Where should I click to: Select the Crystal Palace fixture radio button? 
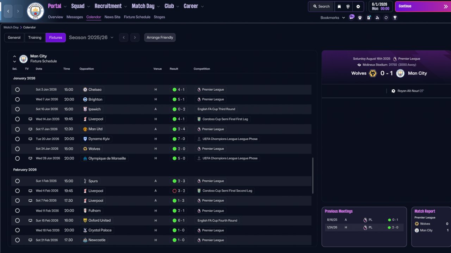[x=17, y=230]
